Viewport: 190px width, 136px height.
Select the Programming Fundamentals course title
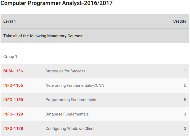pyautogui.click(x=71, y=100)
